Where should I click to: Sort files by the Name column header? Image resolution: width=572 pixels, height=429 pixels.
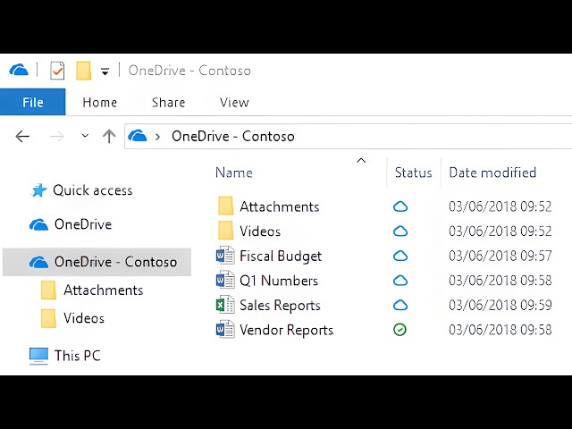coord(234,172)
